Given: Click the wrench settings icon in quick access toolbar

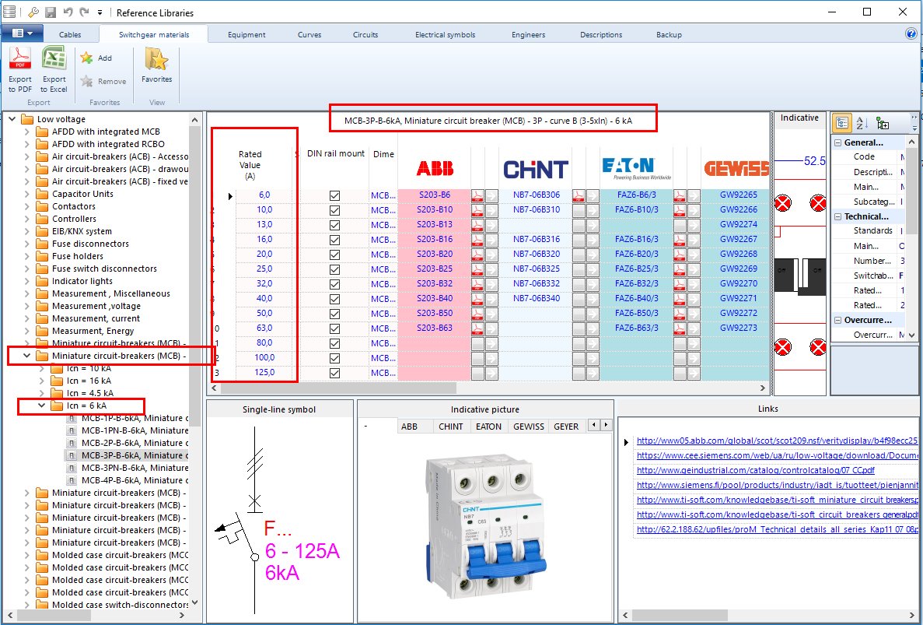Looking at the screenshot, I should (x=33, y=12).
